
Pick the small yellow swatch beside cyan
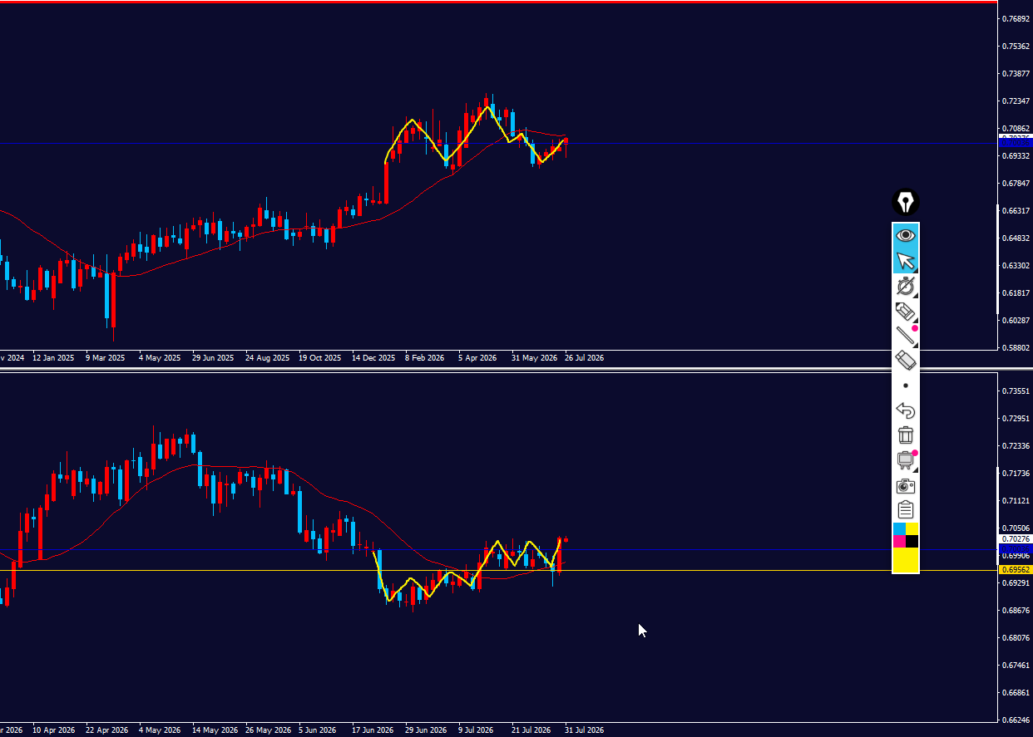coord(912,529)
